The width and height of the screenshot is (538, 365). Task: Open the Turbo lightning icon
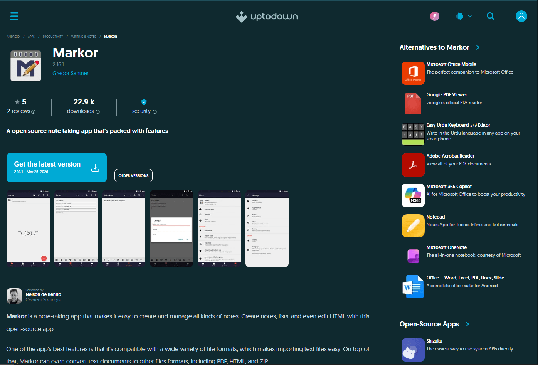click(435, 16)
